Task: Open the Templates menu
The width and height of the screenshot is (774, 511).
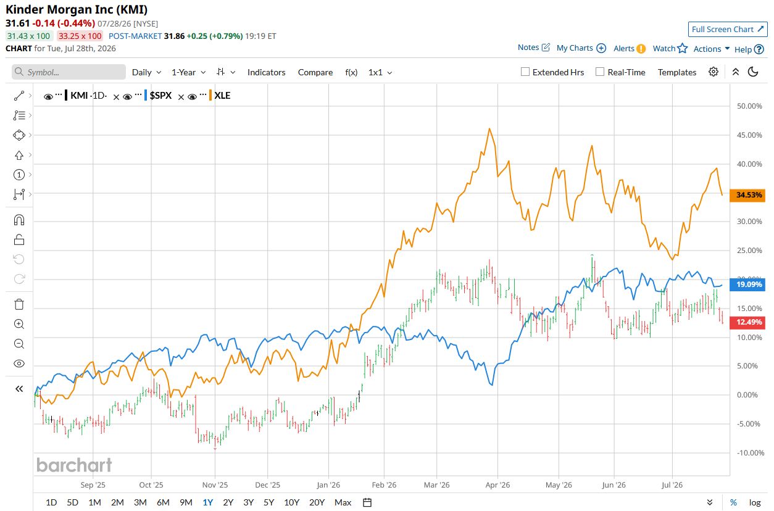Action: tap(677, 72)
